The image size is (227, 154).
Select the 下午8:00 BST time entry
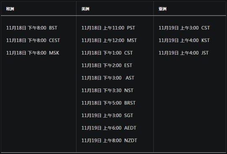click(x=32, y=28)
